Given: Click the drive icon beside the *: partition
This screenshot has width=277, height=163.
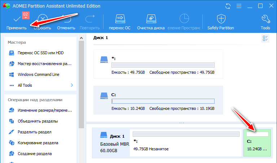Looking at the screenshot, I should pyautogui.click(x=104, y=60).
